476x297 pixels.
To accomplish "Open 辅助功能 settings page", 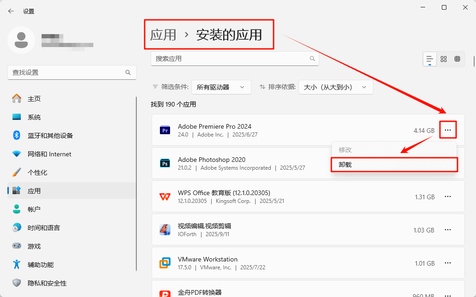I will point(72,265).
